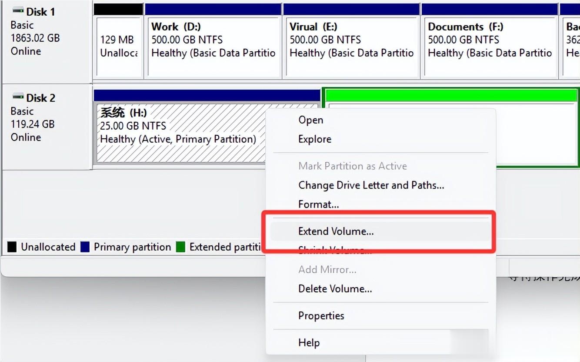The image size is (580, 362).
Task: Click the Disk 1 drive icon
Action: pos(18,10)
